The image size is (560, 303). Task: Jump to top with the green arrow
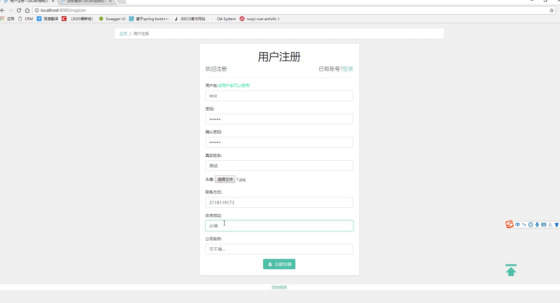tap(511, 270)
